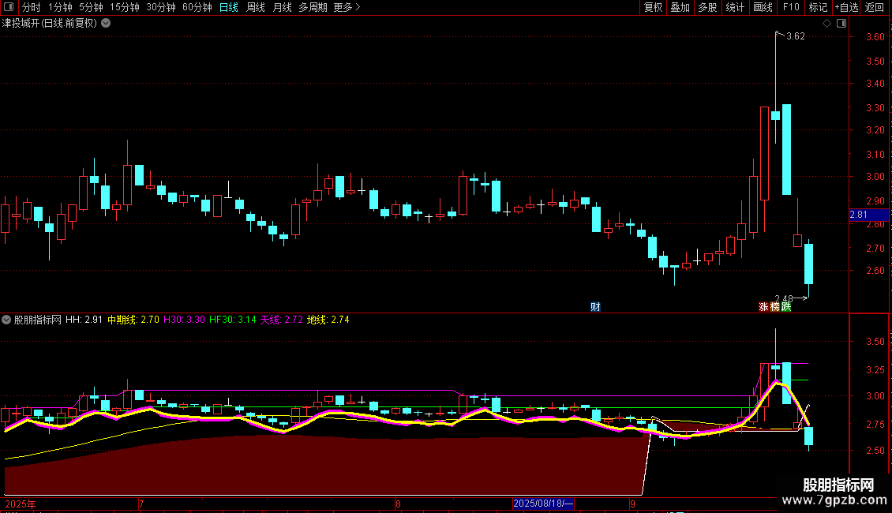
Task: Click the 2025/08/18 date marker on timeline
Action: pos(543,504)
